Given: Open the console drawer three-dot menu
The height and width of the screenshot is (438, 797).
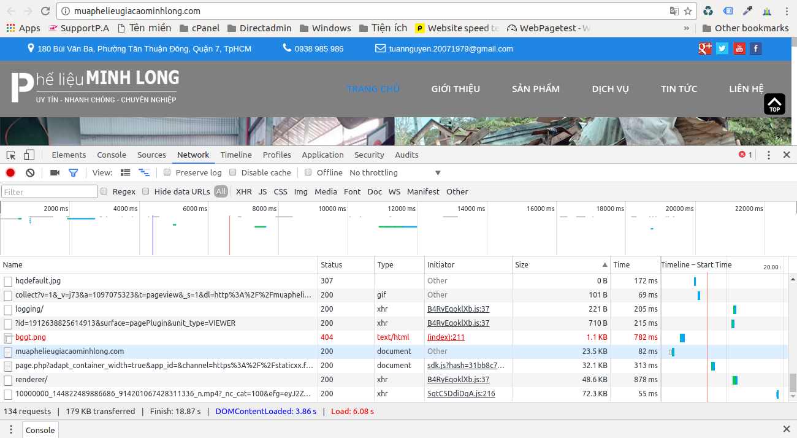Looking at the screenshot, I should coord(10,429).
